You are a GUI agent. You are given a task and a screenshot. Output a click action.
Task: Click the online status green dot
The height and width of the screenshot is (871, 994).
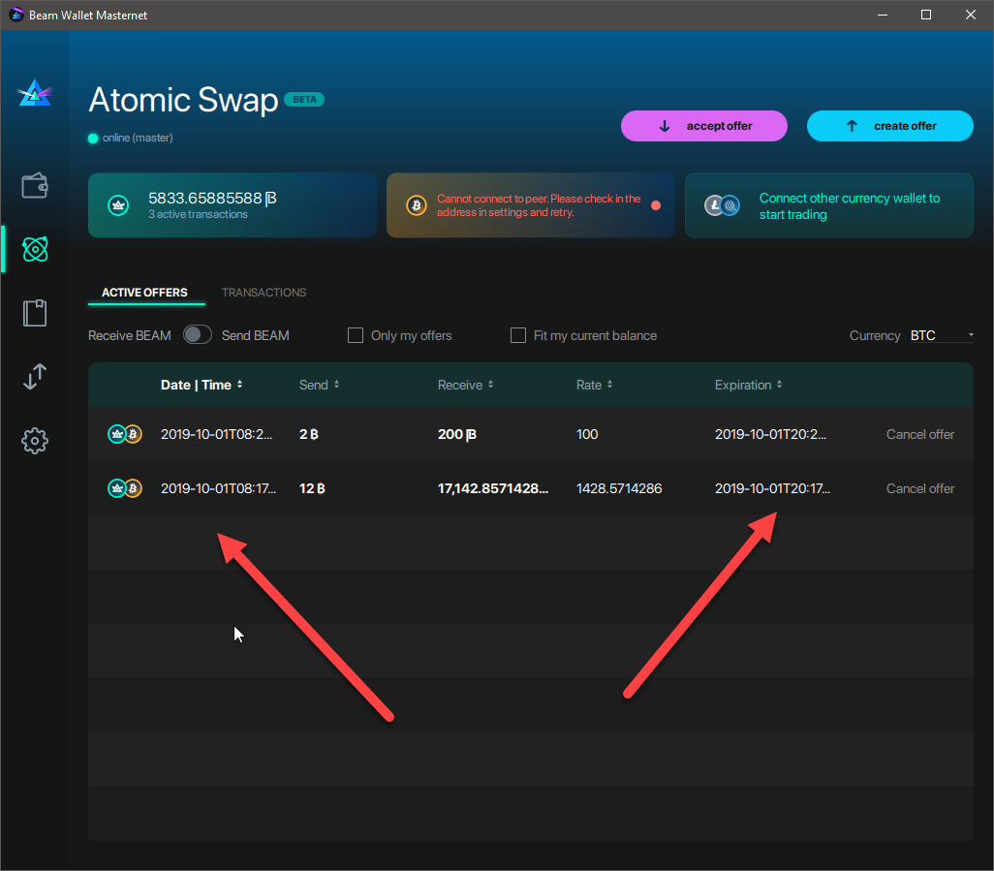click(93, 139)
